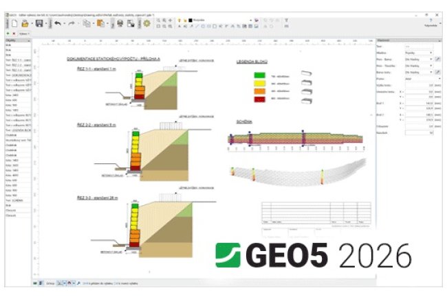The width and height of the screenshot is (447, 297).
Task: Open the Paste options dropdown arrow
Action: [x=107, y=23]
